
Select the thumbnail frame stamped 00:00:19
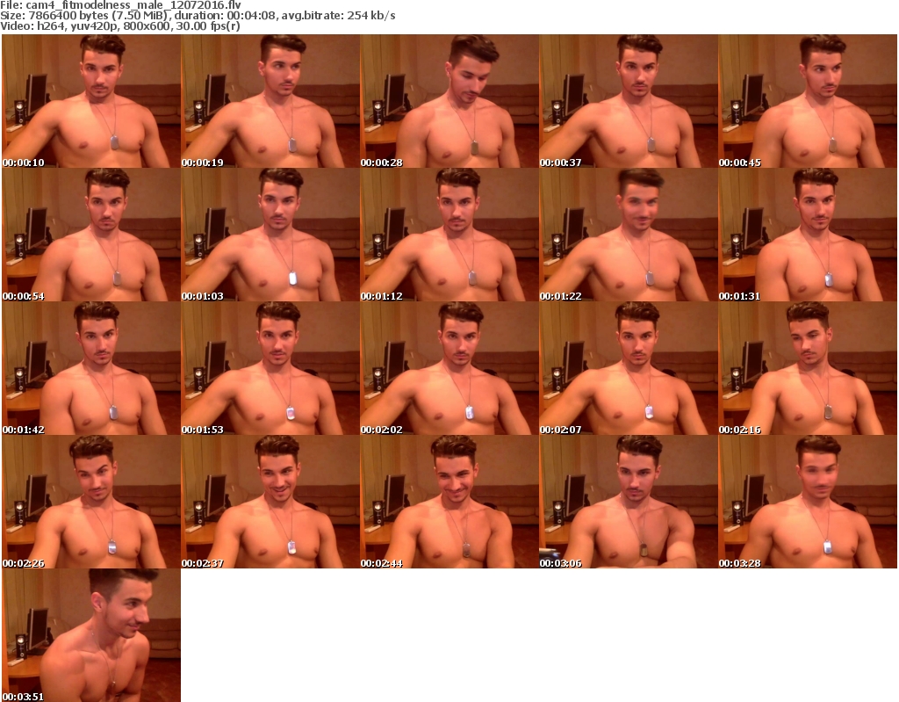point(270,101)
